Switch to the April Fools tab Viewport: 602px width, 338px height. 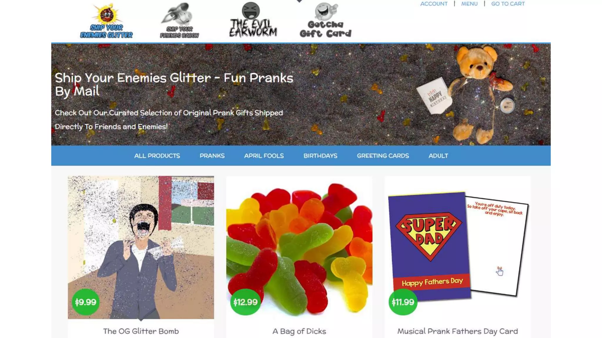264,156
